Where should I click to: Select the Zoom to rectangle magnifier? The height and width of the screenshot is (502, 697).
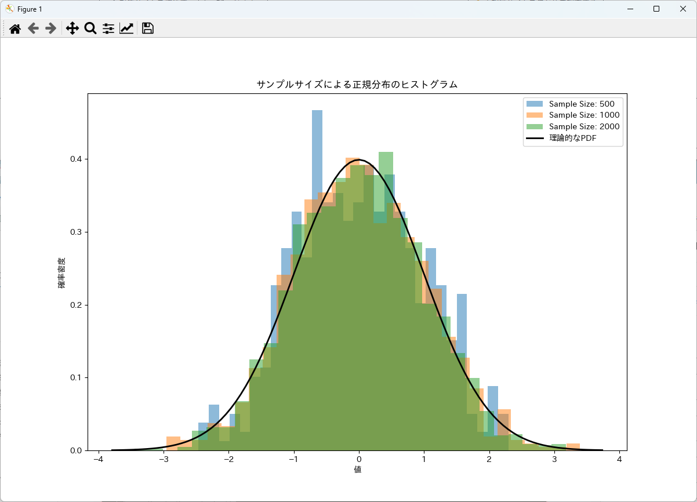(x=90, y=28)
